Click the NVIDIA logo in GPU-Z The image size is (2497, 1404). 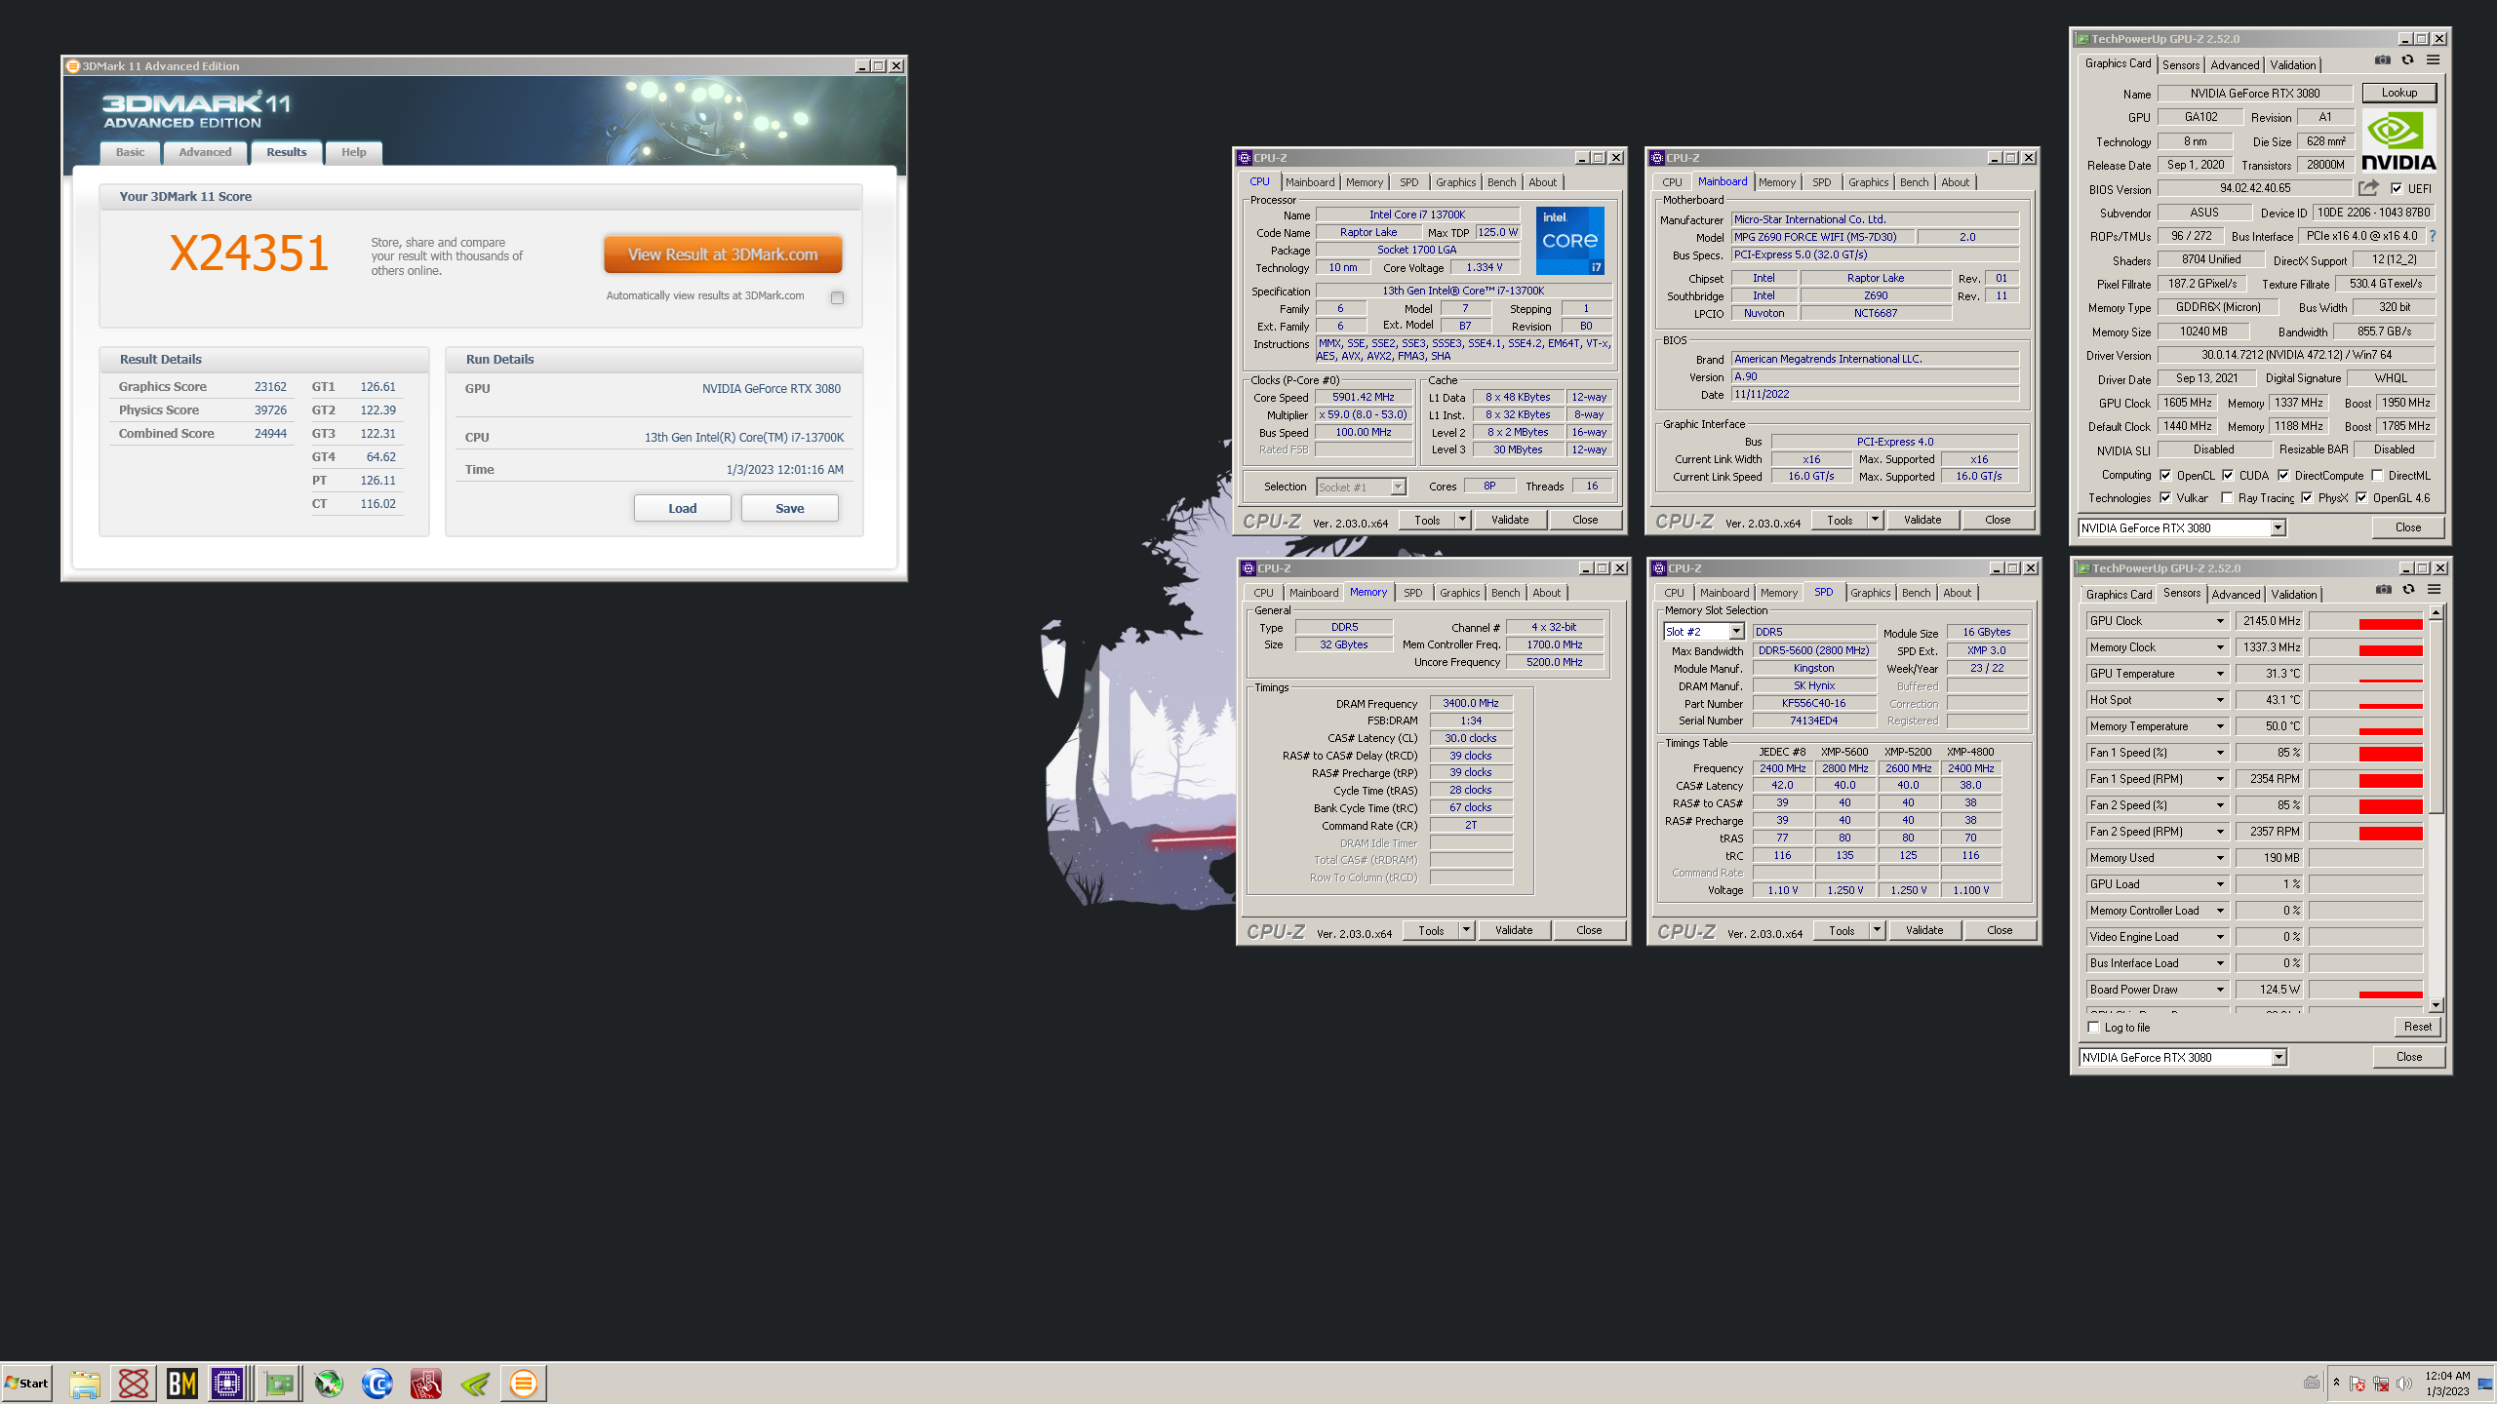pos(2399,141)
